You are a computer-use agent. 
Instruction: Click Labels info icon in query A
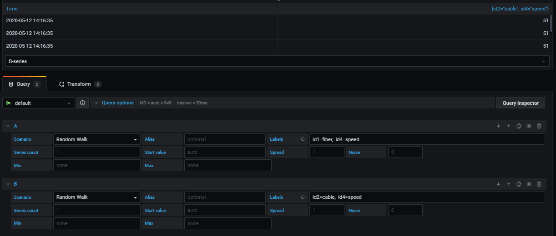[303, 139]
